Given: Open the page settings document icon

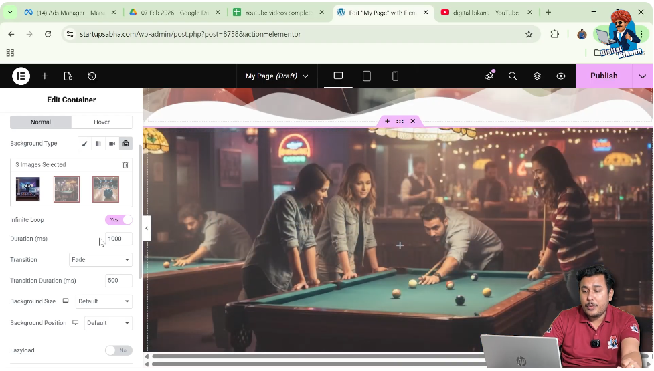Looking at the screenshot, I should [x=68, y=76].
